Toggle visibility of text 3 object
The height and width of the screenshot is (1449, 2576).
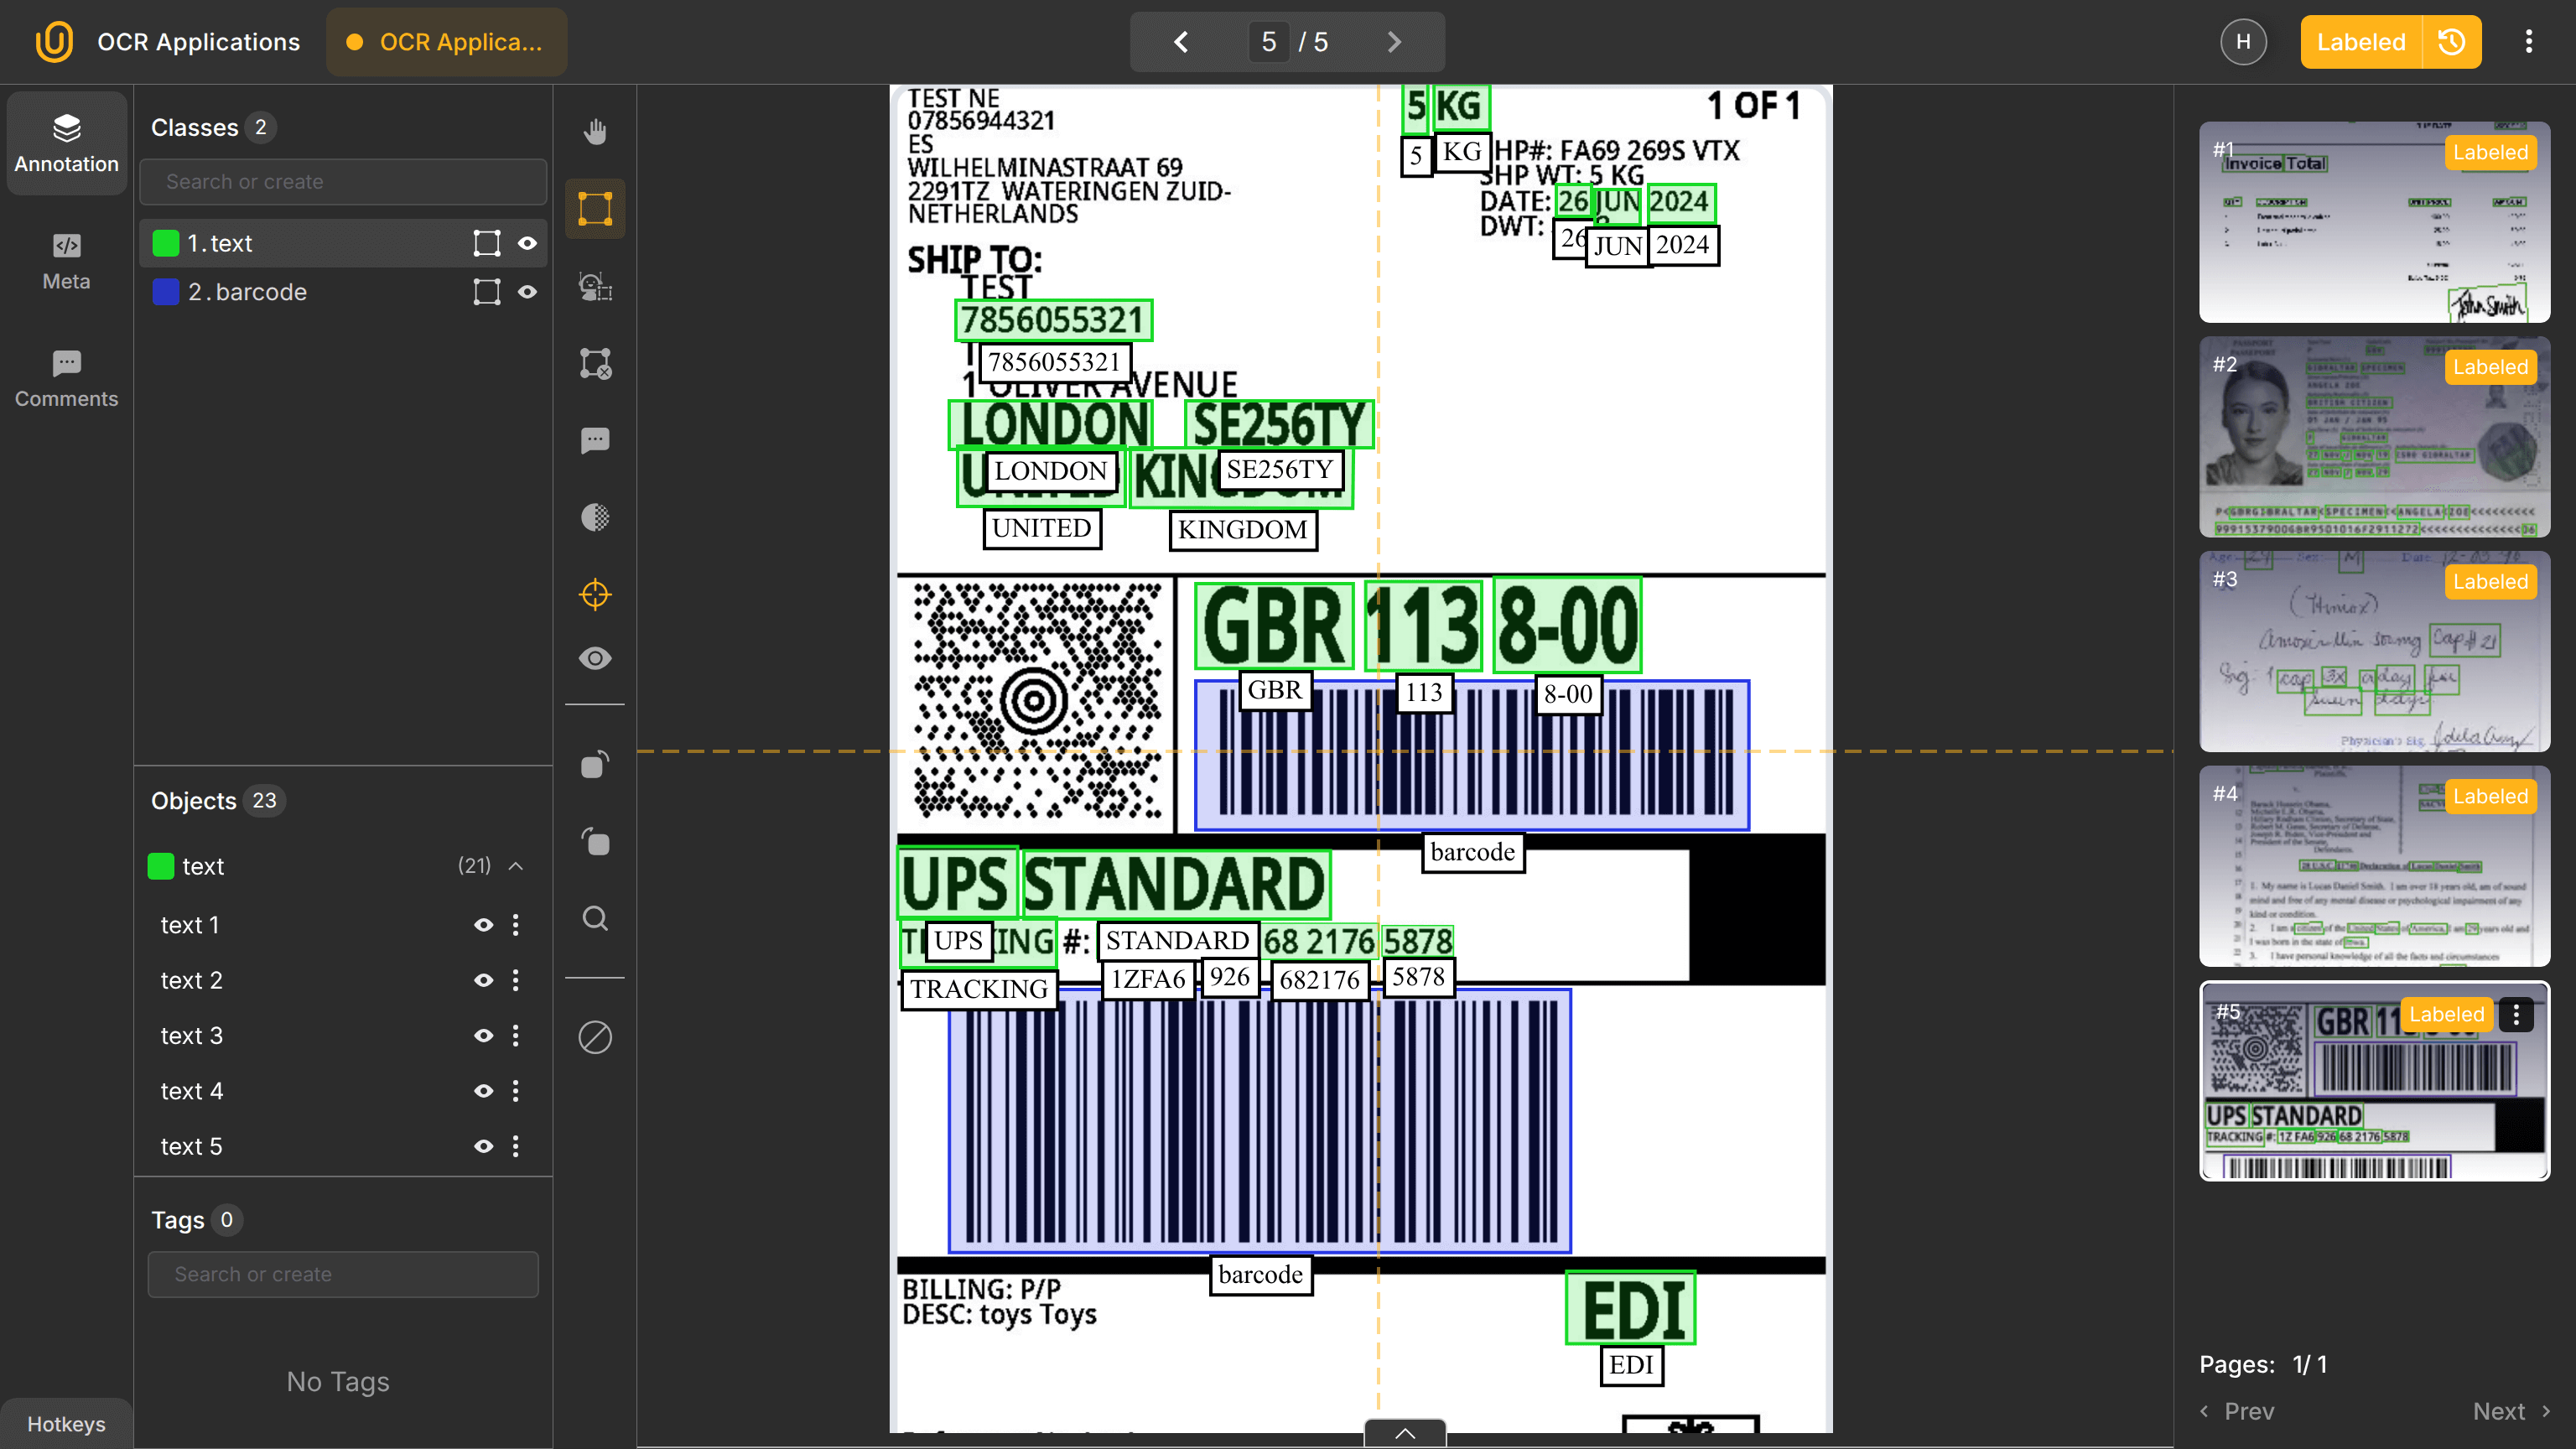[483, 1036]
